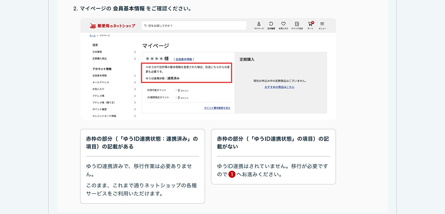Open the hamburger メニュー icon

pos(322,24)
